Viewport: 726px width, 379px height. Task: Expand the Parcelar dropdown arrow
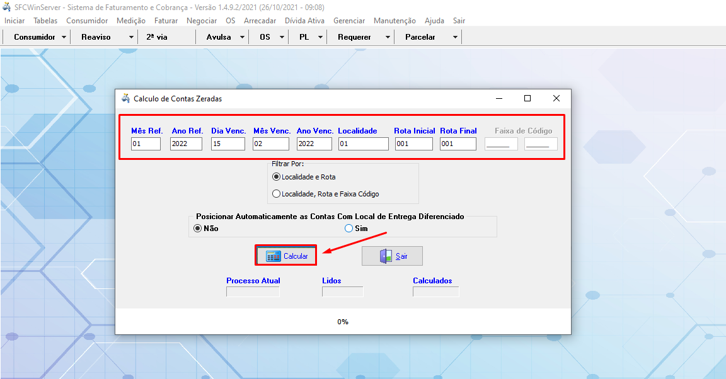coord(455,37)
